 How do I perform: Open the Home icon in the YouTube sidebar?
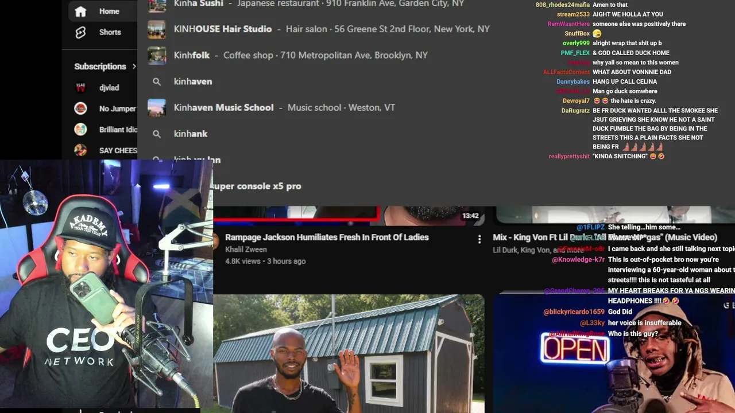80,11
